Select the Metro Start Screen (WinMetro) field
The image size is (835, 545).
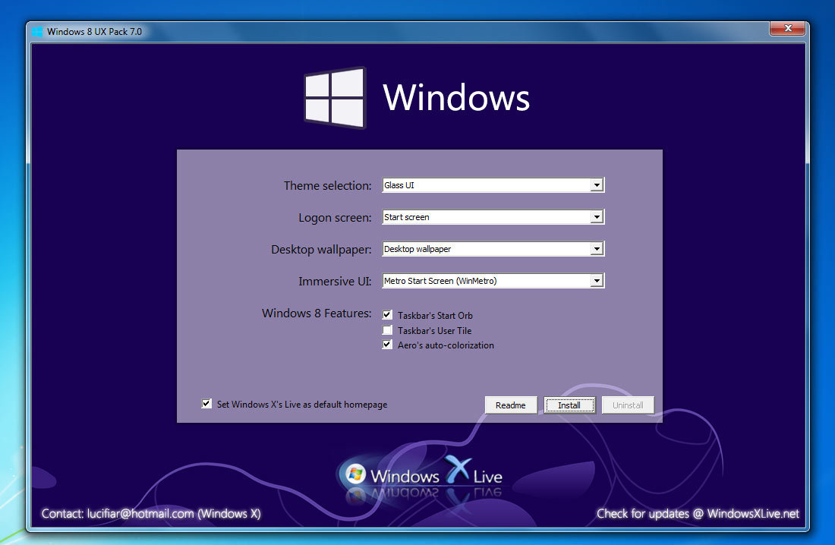tap(493, 281)
